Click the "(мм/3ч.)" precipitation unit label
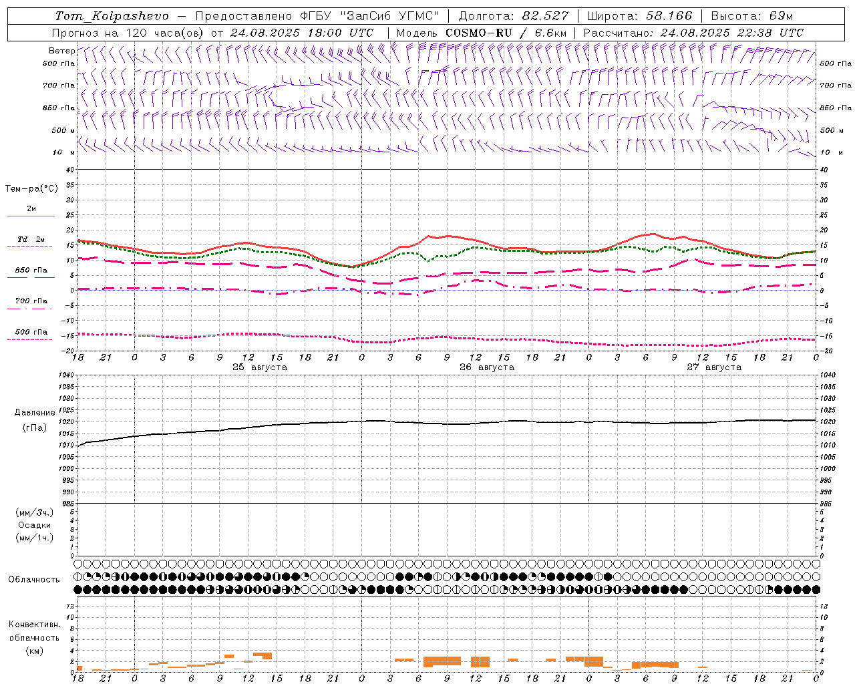Viewport: 855px width, 684px height. click(x=34, y=512)
